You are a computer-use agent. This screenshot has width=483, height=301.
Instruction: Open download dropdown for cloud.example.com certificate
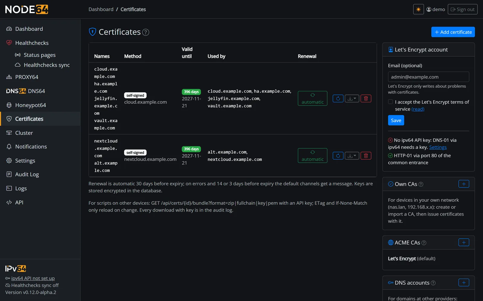[x=352, y=98]
